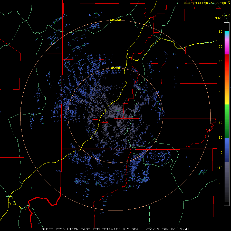Click the 10 value on the dBZ scale

(220, 138)
